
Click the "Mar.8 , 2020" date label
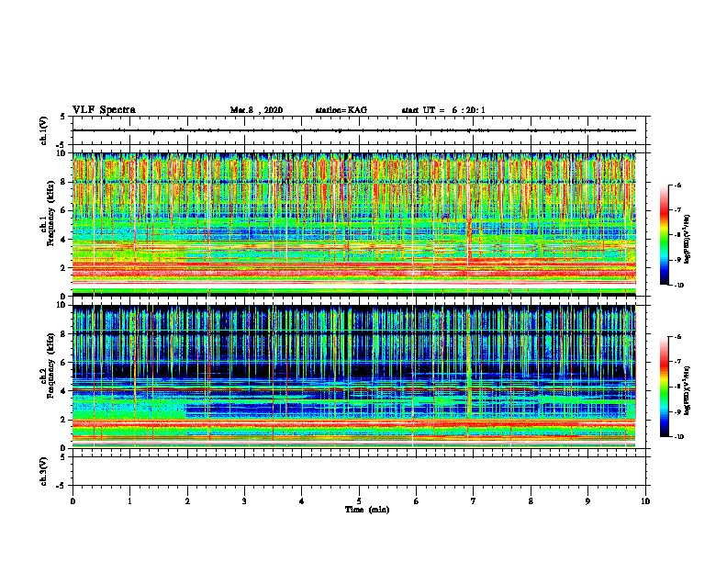click(256, 110)
